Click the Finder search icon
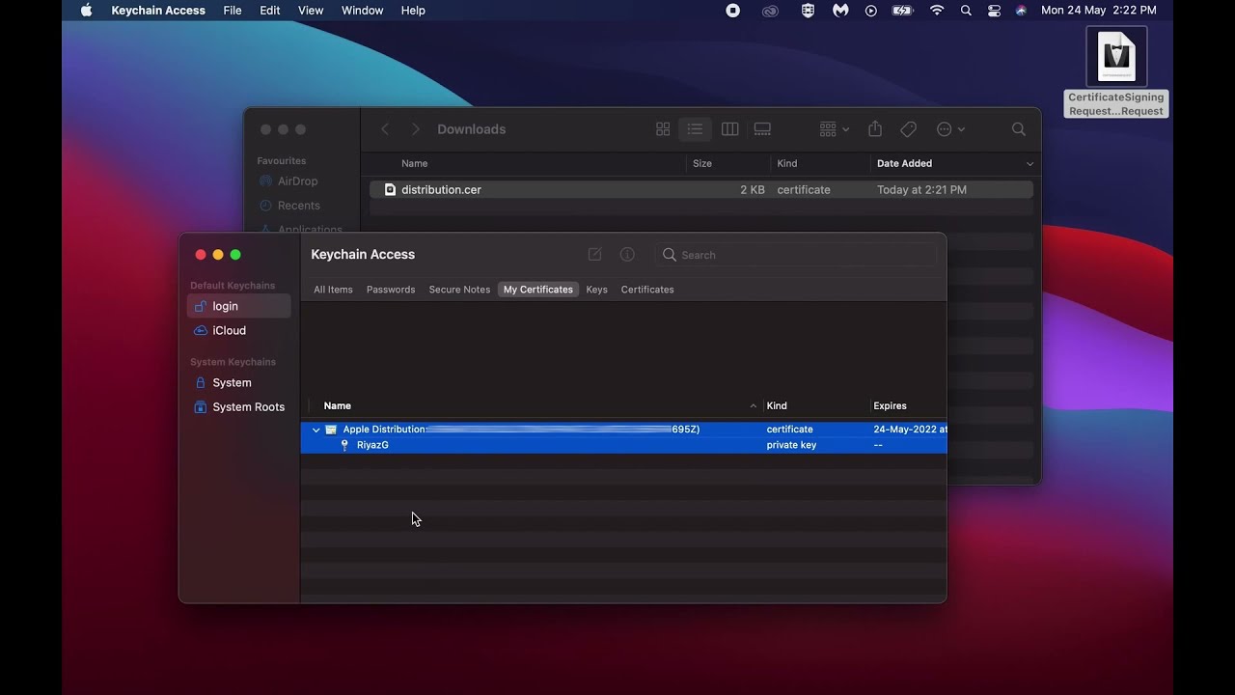1235x695 pixels. coord(1019,129)
